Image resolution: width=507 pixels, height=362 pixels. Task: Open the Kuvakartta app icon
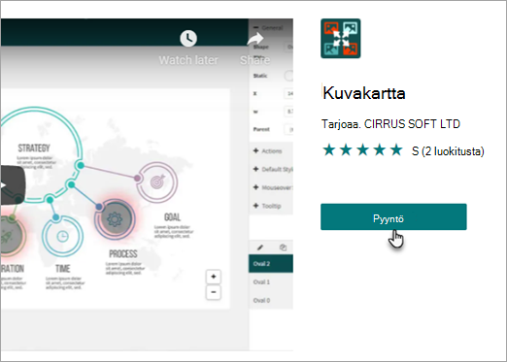pos(341,39)
